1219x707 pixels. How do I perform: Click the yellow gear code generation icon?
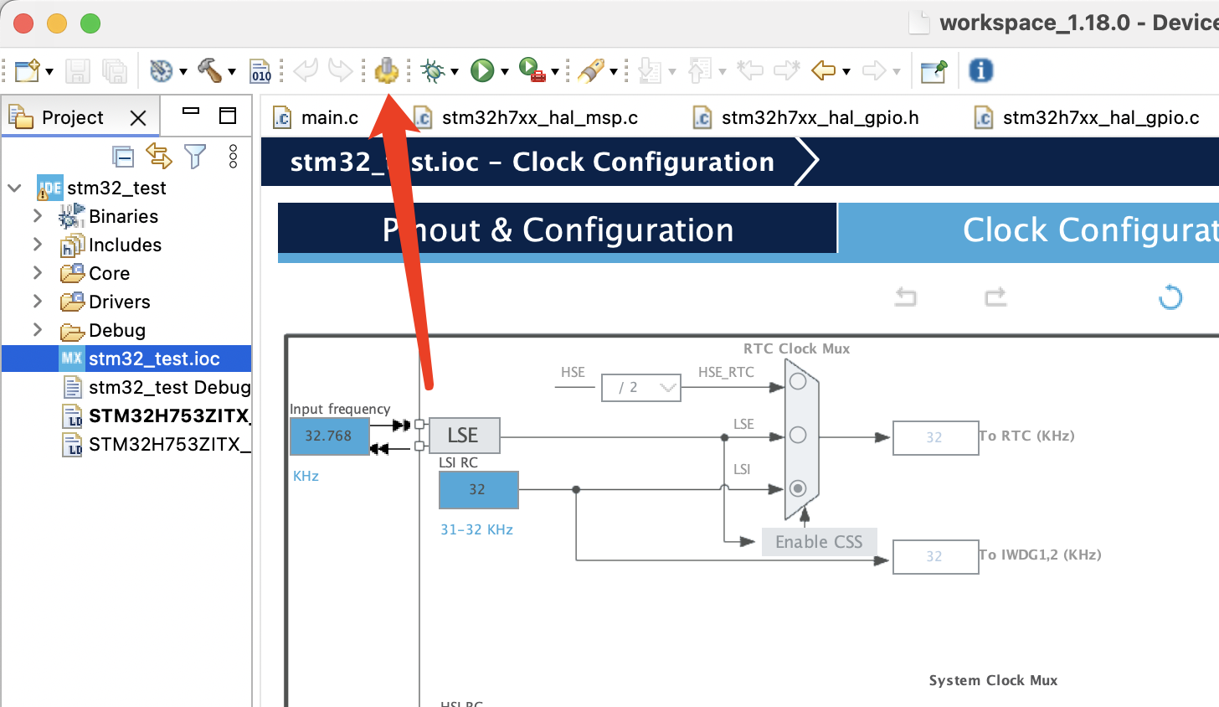pyautogui.click(x=385, y=70)
